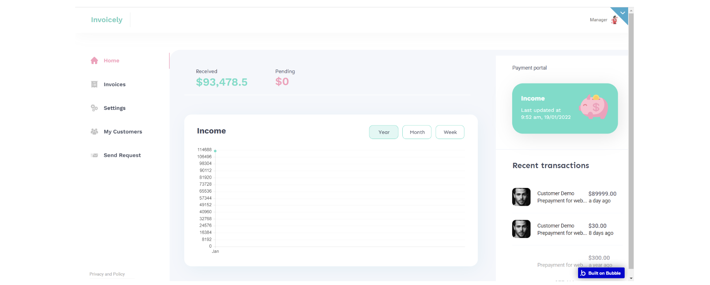The image size is (710, 285).
Task: Click the '8 days ago' timestamp
Action: point(601,233)
